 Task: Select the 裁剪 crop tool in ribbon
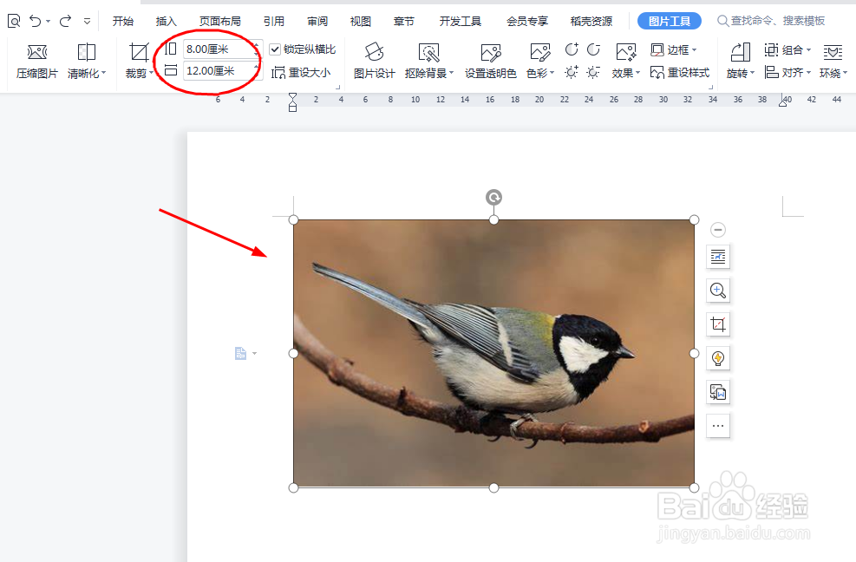click(139, 52)
